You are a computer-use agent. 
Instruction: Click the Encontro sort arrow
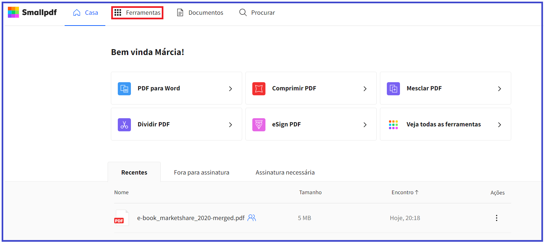[417, 192]
